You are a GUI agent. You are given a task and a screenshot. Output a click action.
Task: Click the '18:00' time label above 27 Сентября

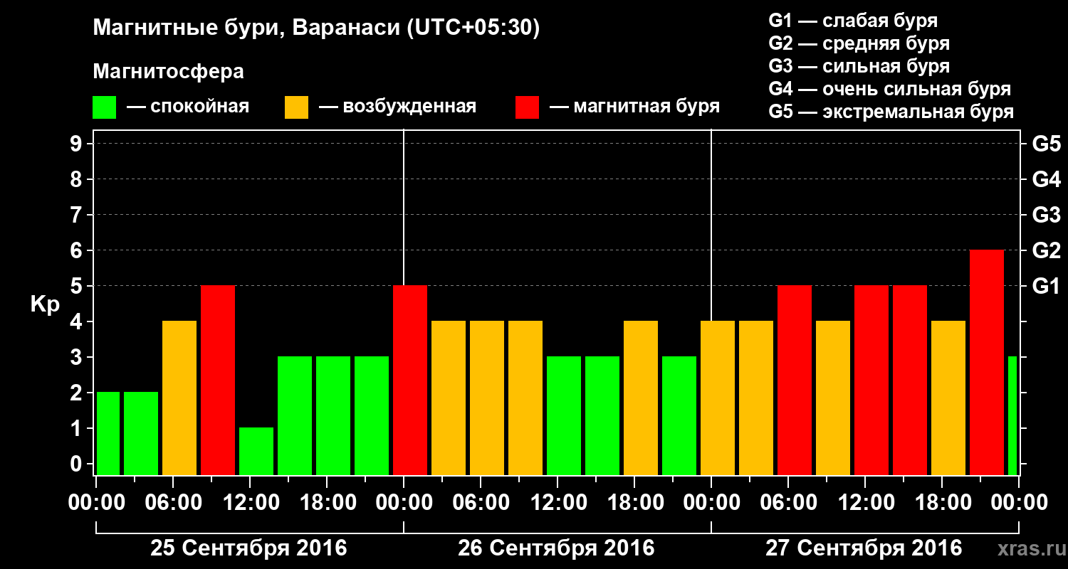942,503
